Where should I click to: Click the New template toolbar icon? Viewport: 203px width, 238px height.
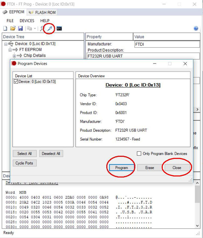pyautogui.click(x=5, y=28)
